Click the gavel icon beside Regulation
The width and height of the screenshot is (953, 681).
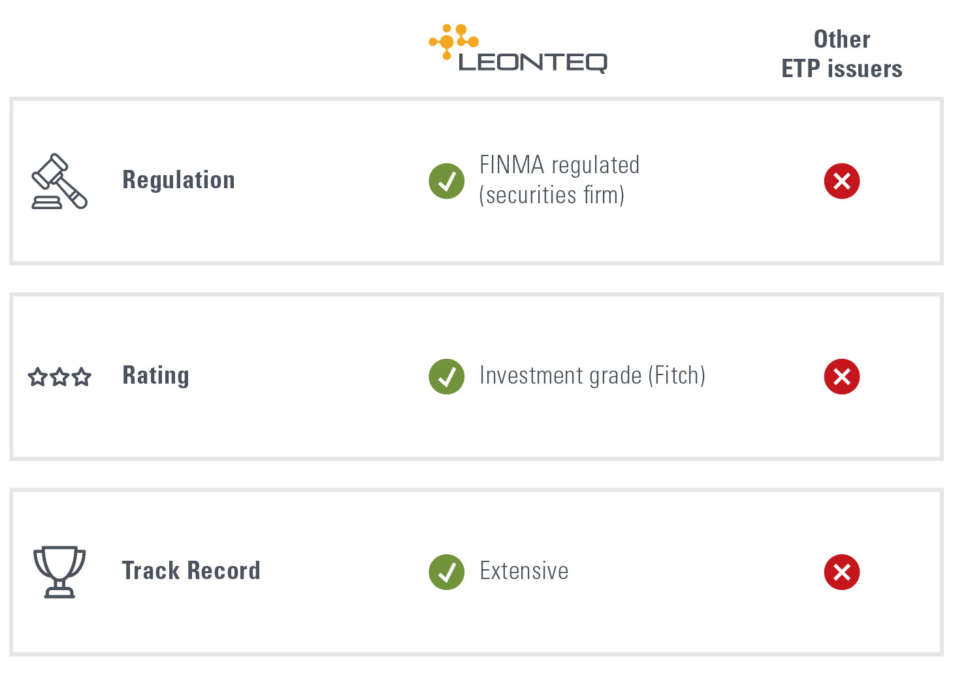pos(59,181)
